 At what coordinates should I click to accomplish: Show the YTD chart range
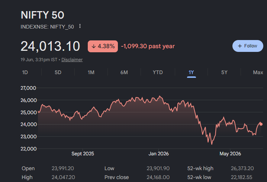tap(158, 73)
